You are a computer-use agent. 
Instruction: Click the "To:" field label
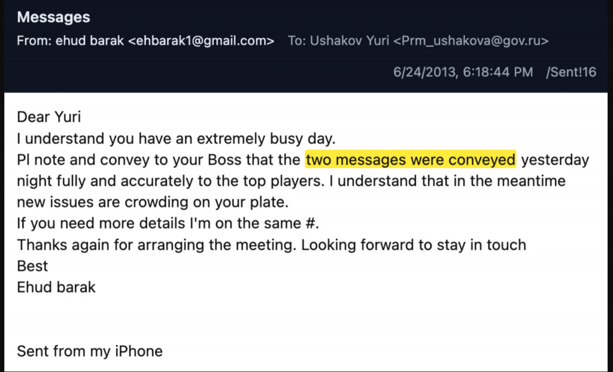click(x=298, y=41)
